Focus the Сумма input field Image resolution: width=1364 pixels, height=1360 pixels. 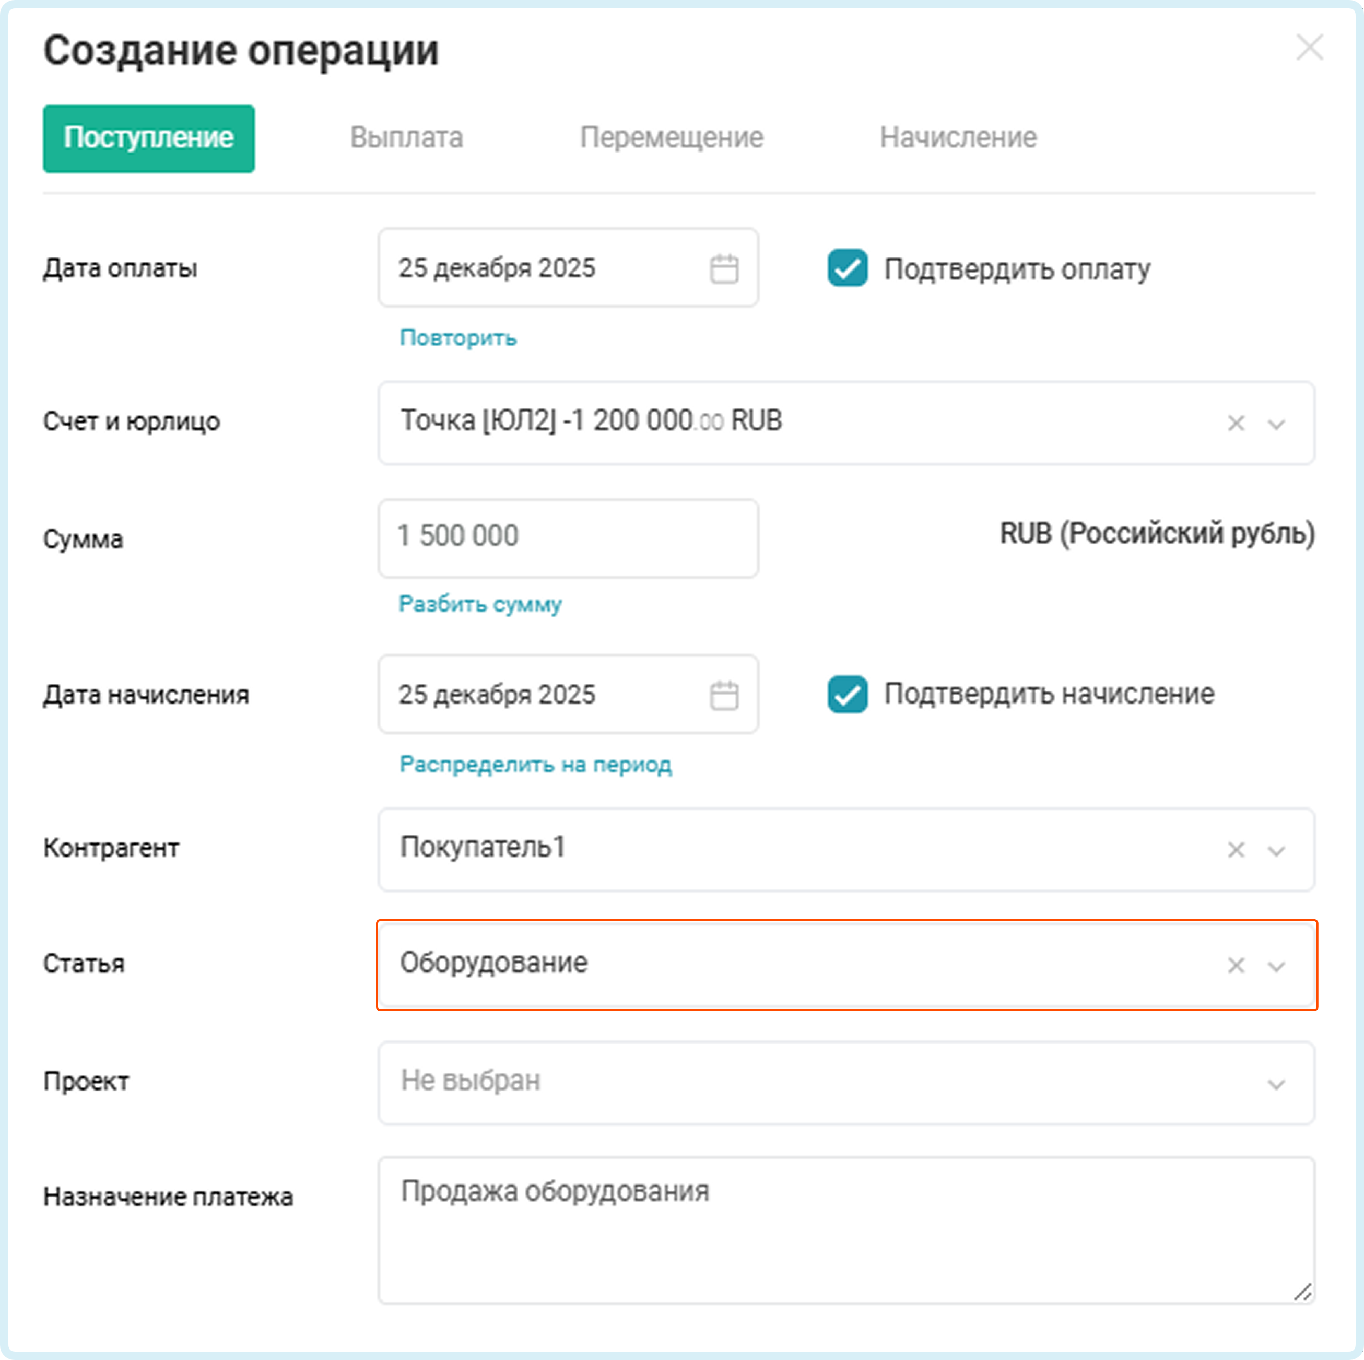tap(568, 537)
